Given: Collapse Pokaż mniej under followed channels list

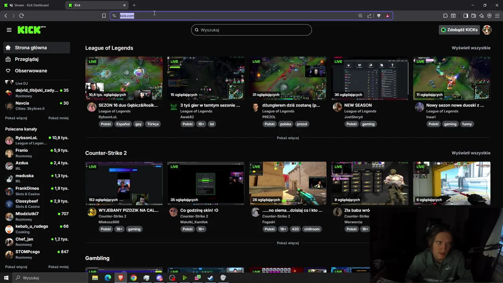Looking at the screenshot, I should coord(58,118).
